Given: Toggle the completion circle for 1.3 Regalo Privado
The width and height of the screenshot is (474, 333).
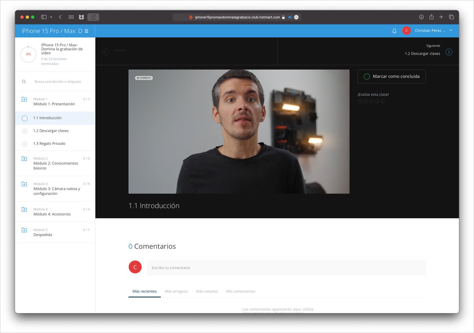Looking at the screenshot, I should pos(24,144).
